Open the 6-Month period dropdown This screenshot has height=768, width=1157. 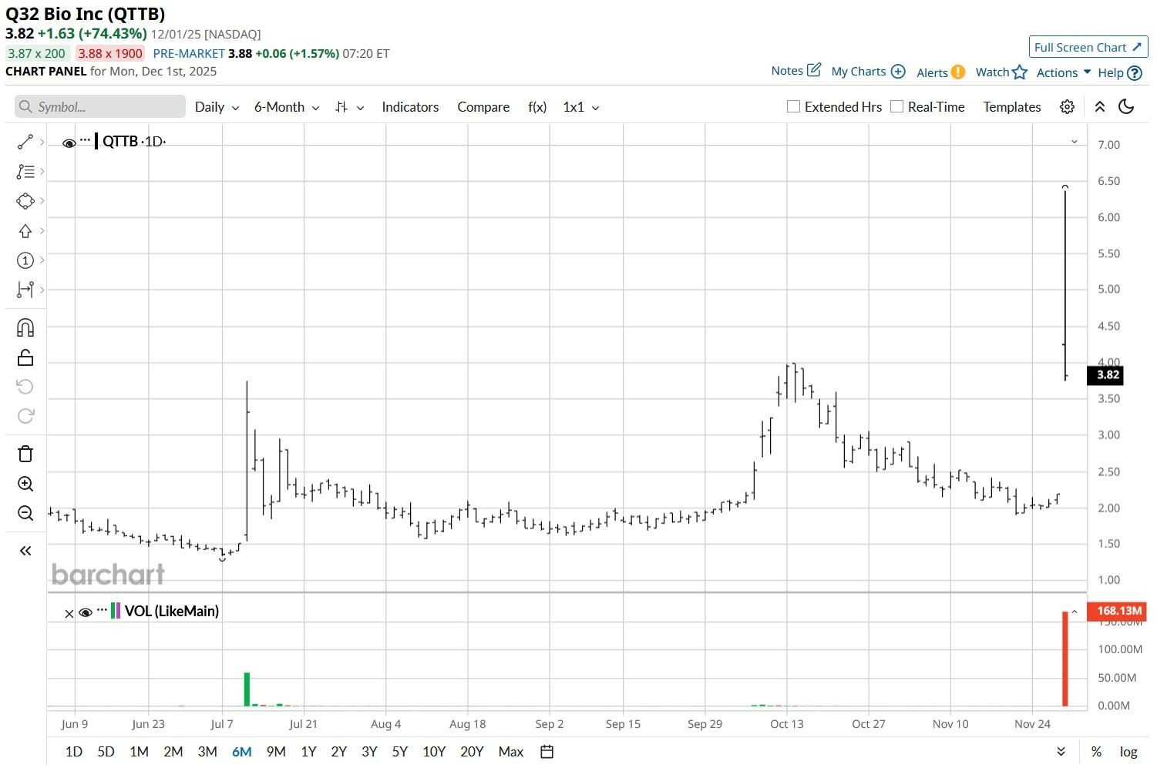(287, 107)
